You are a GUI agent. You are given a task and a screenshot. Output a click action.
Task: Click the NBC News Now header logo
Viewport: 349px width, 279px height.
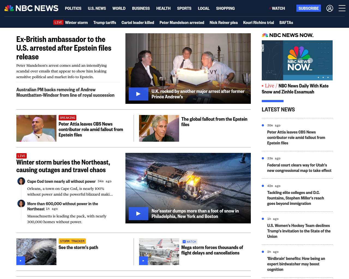[x=288, y=35]
